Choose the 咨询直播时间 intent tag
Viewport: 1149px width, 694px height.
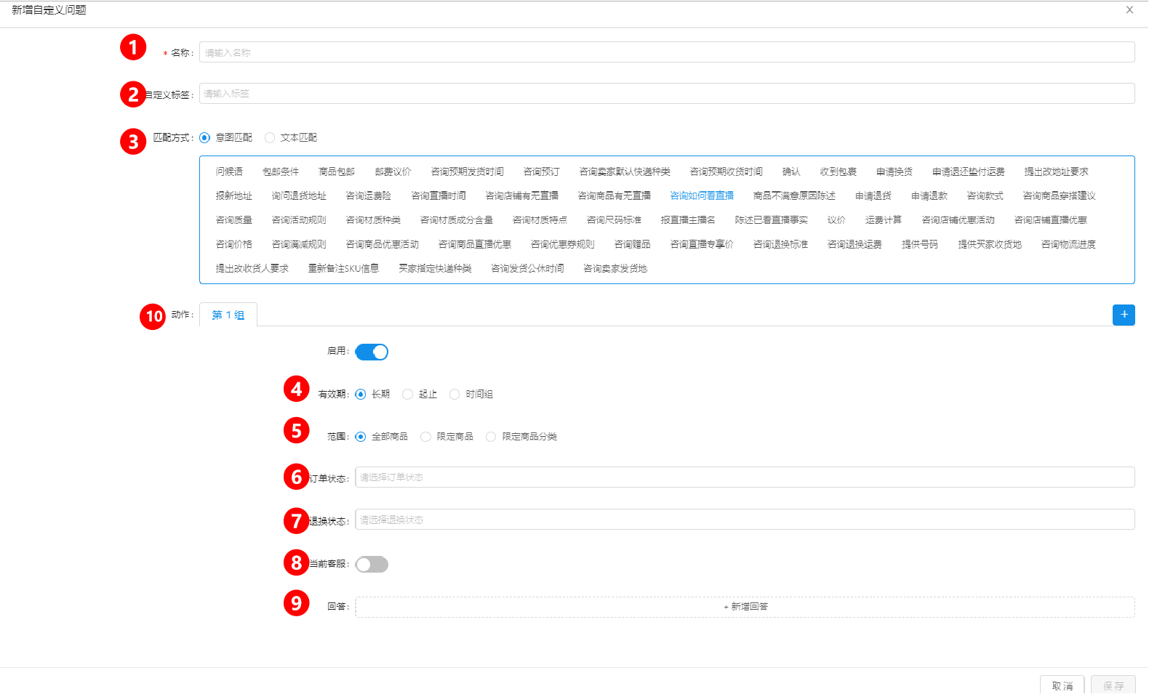[439, 195]
